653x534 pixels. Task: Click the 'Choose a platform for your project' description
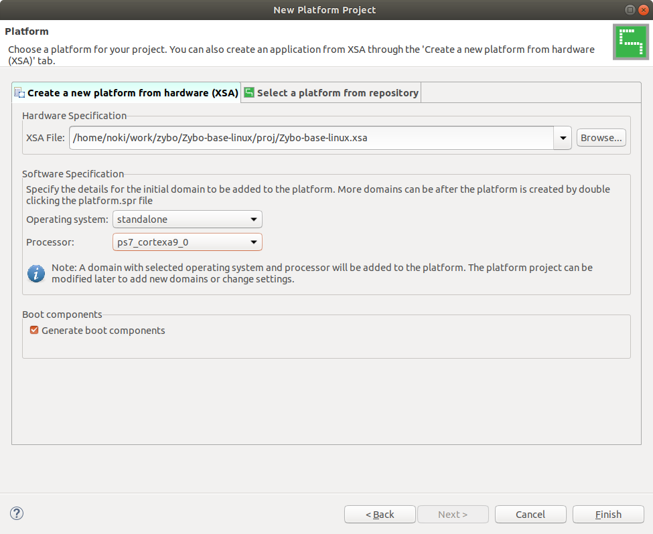(301, 55)
